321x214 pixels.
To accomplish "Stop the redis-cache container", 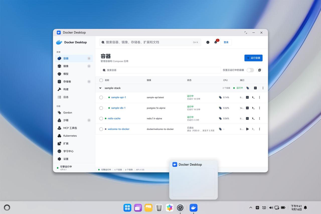I will tap(247, 118).
